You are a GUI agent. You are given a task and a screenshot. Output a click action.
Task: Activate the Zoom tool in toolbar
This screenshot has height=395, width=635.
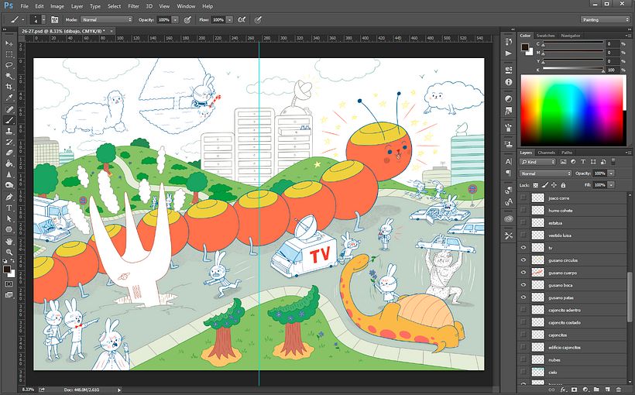[9, 252]
